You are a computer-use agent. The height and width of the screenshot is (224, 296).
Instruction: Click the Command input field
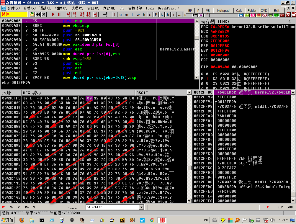tap(113, 207)
